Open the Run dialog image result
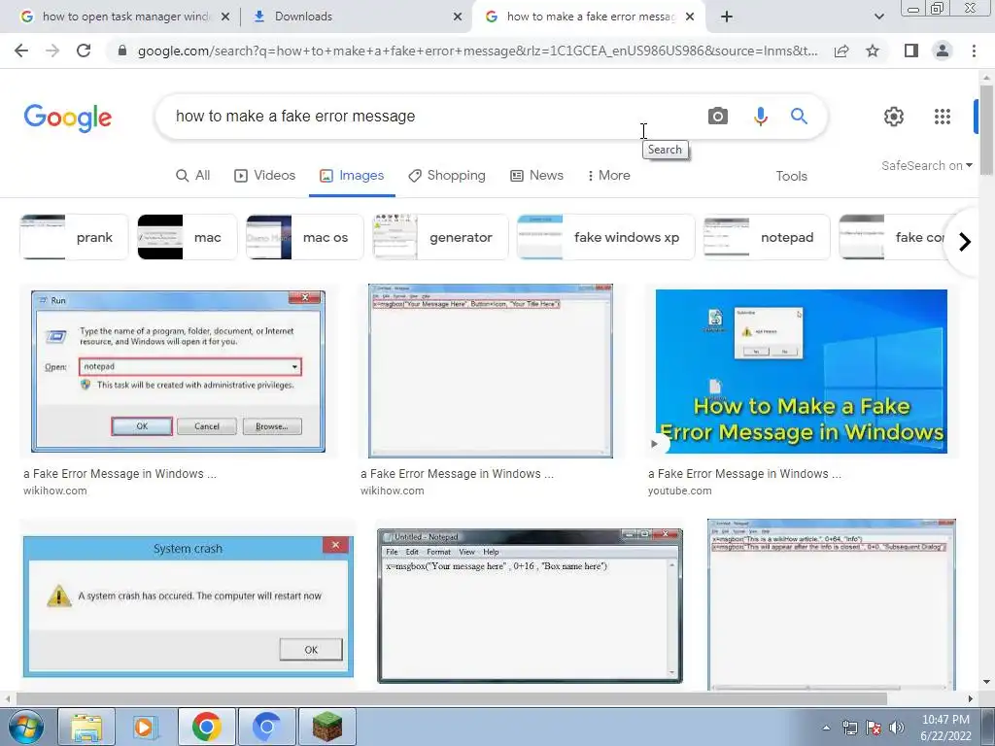Viewport: 995px width, 746px height. [x=179, y=371]
